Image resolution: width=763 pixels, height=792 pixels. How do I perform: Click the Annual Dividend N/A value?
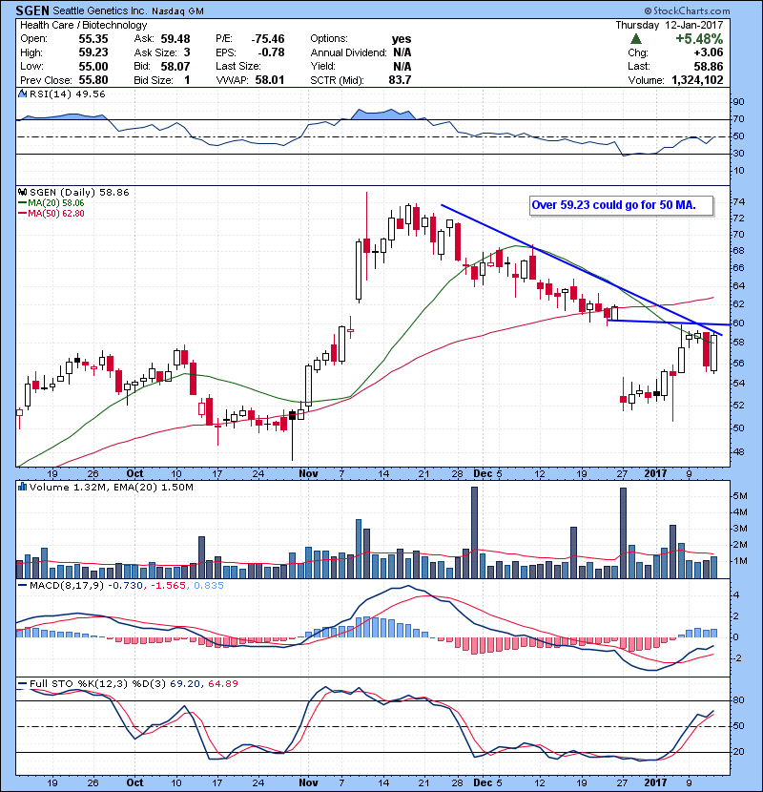(402, 52)
